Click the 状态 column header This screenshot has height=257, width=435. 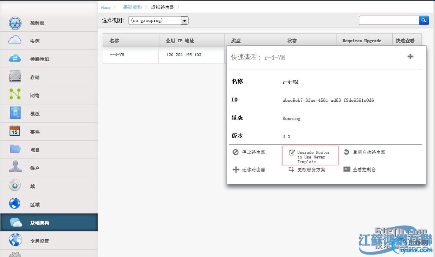coord(309,41)
